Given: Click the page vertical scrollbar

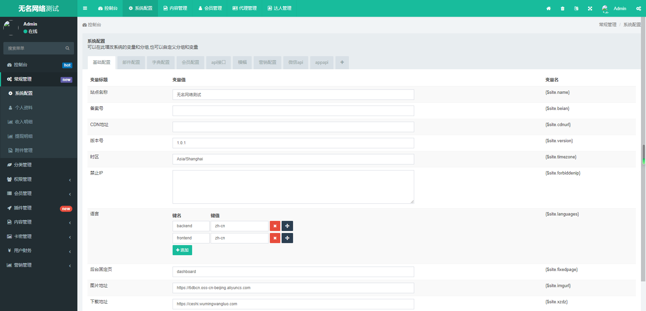Looking at the screenshot, I should click(x=643, y=155).
